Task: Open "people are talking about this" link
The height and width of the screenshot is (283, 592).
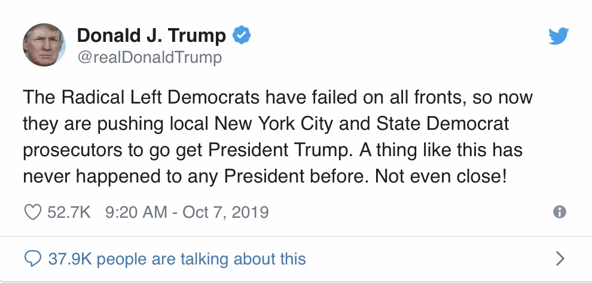Action: click(x=202, y=259)
